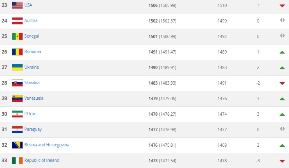This screenshot has height=168, width=289.
Task: Click the Slovakia flag icon
Action: (x=17, y=83)
